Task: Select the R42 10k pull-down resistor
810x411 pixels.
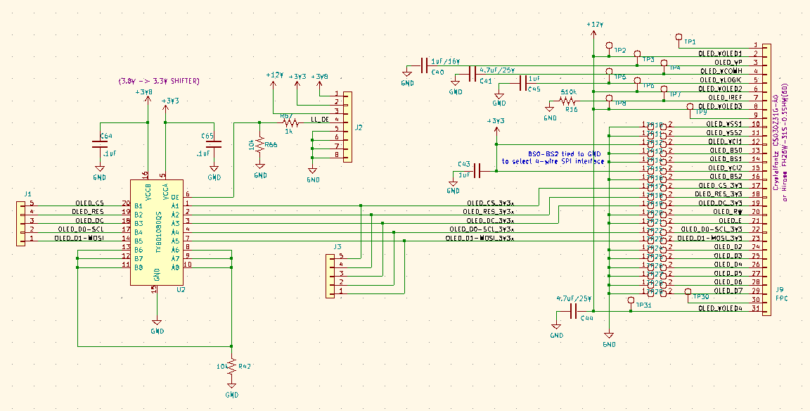Action: click(232, 365)
